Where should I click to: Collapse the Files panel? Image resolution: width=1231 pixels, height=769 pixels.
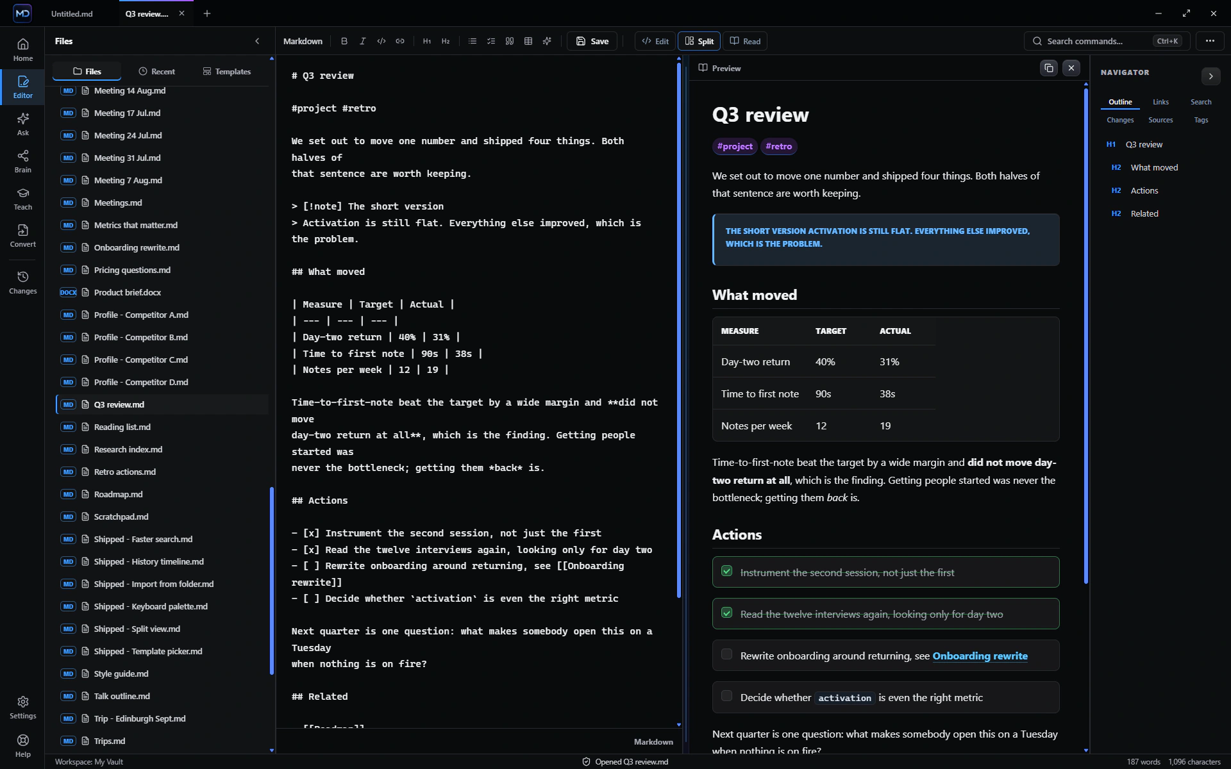[257, 41]
